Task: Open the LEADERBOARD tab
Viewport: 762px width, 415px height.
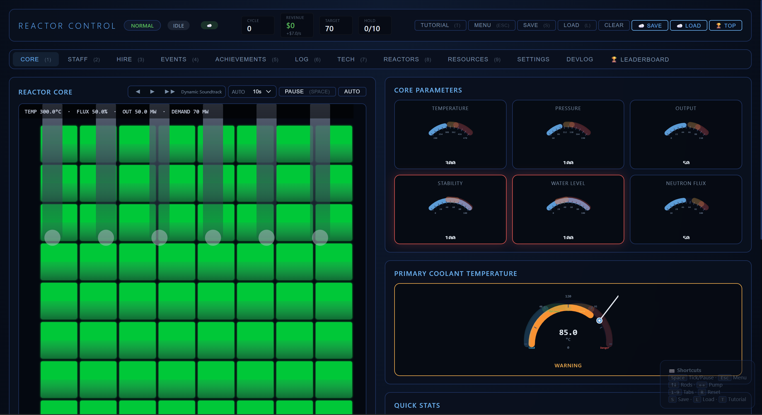Action: [640, 59]
